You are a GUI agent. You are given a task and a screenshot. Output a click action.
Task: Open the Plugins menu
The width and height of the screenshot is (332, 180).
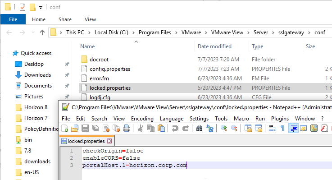(280, 119)
